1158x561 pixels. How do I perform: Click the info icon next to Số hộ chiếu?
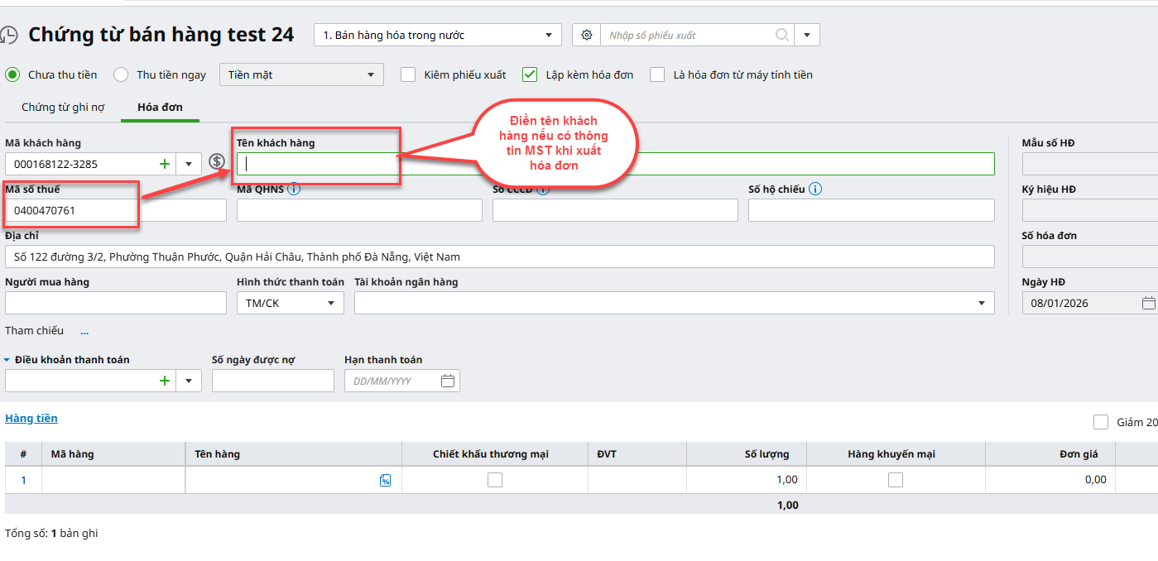[x=815, y=189]
